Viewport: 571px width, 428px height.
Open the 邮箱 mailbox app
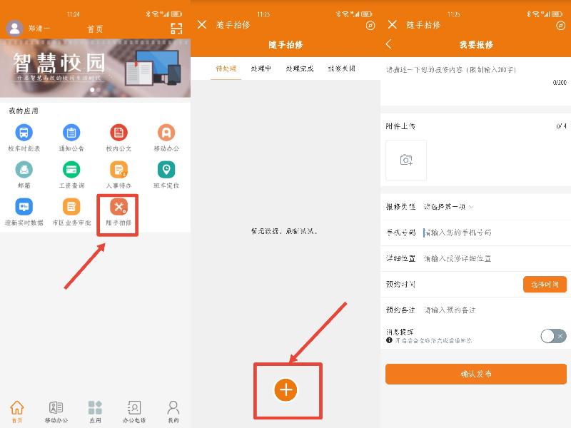click(24, 170)
